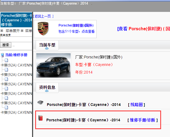170x137 pixels.
Task: Open the 查看 Porsche(保时捷) link at right
Action: (143, 29)
